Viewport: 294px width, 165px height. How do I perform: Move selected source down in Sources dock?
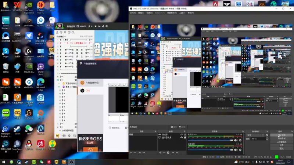tap(177, 153)
